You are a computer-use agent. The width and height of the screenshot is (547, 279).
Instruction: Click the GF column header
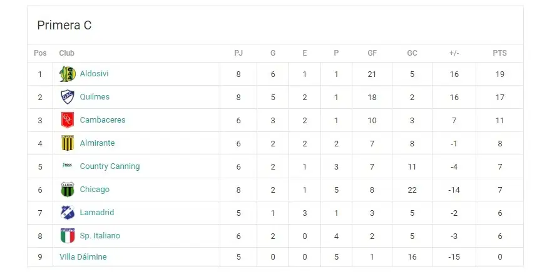pyautogui.click(x=372, y=53)
